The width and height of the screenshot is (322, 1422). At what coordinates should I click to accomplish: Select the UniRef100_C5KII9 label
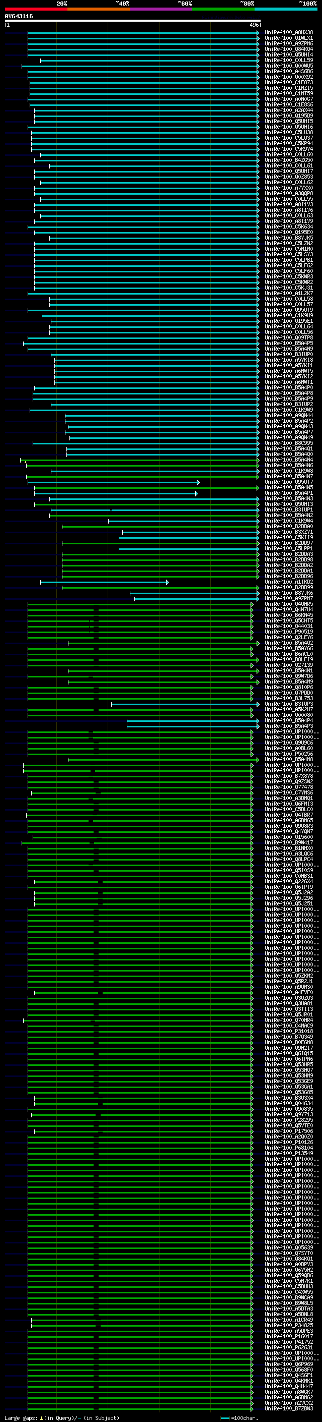(x=288, y=538)
